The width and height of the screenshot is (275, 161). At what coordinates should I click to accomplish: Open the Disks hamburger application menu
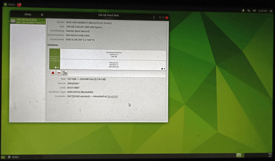point(42,15)
